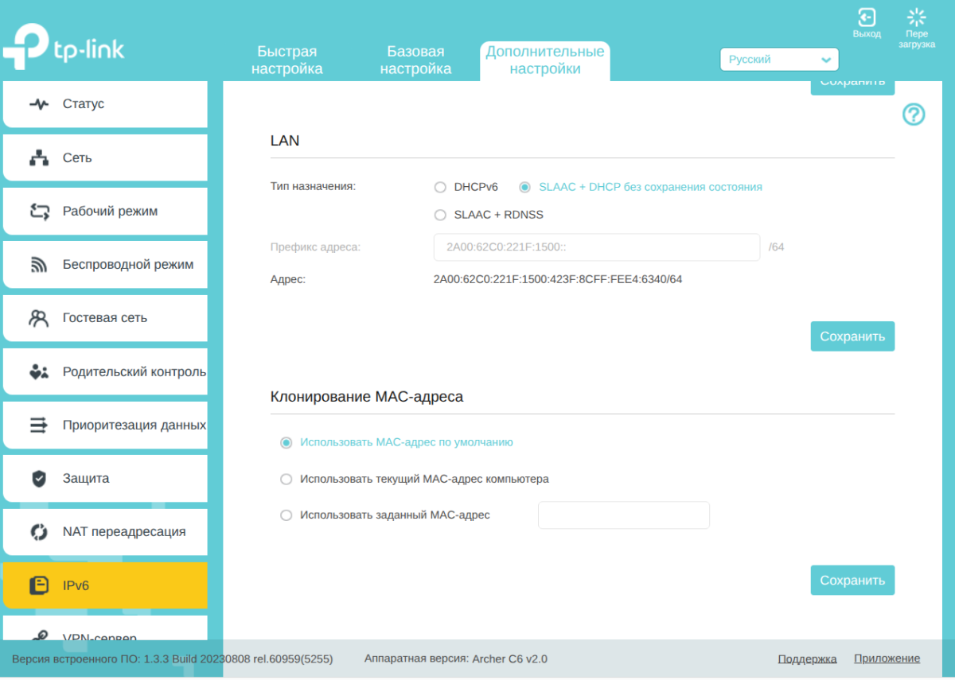Click the Выход logout icon
The image size is (955, 680).
pos(866,17)
